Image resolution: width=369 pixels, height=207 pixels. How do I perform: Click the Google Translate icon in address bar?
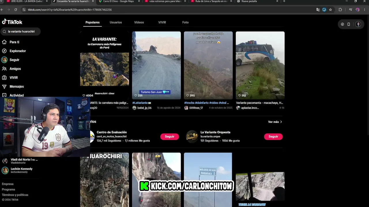[318, 9]
